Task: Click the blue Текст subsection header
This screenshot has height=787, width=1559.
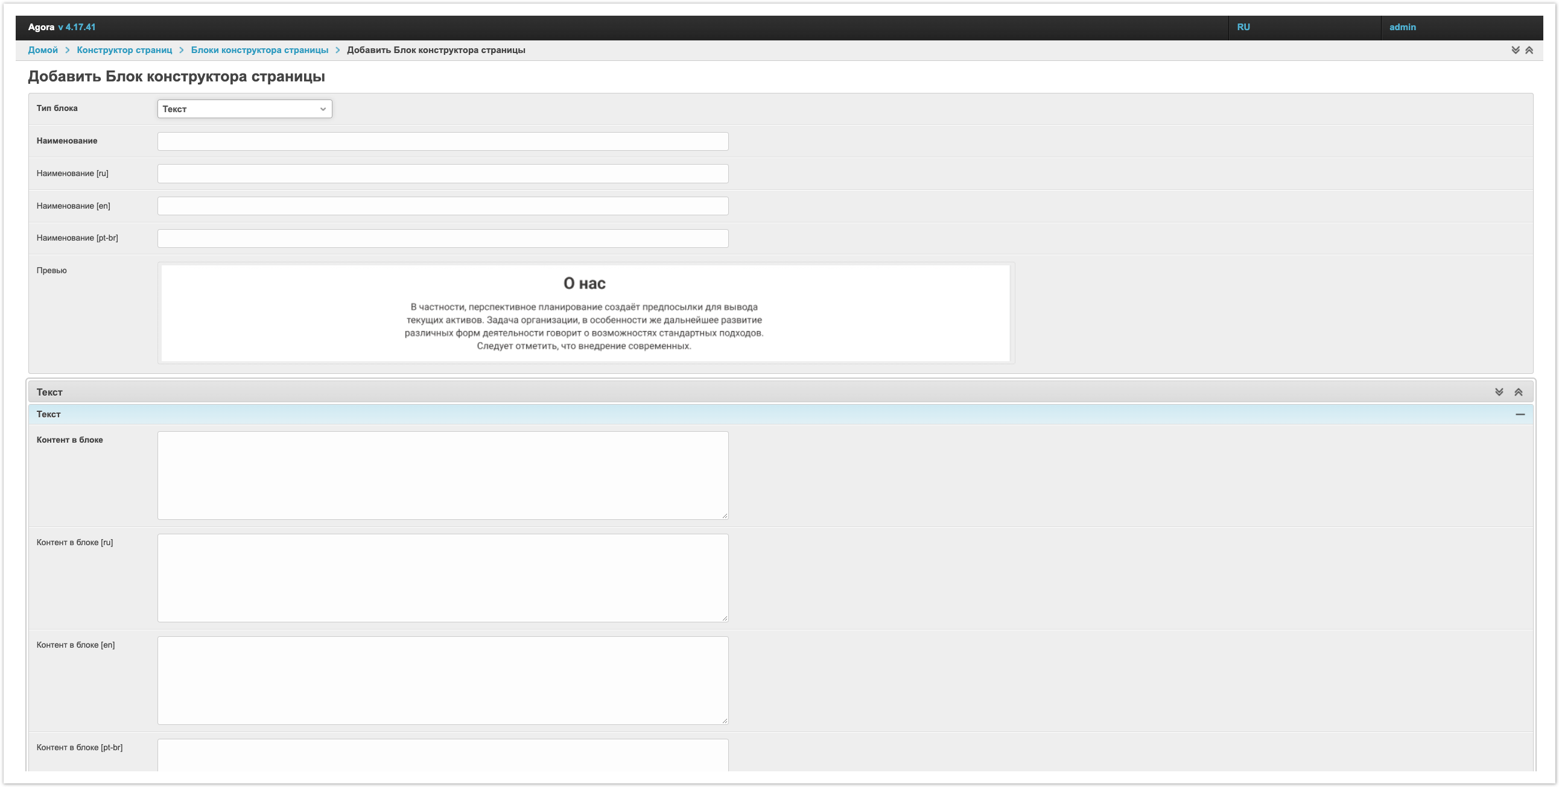Action: tap(781, 414)
